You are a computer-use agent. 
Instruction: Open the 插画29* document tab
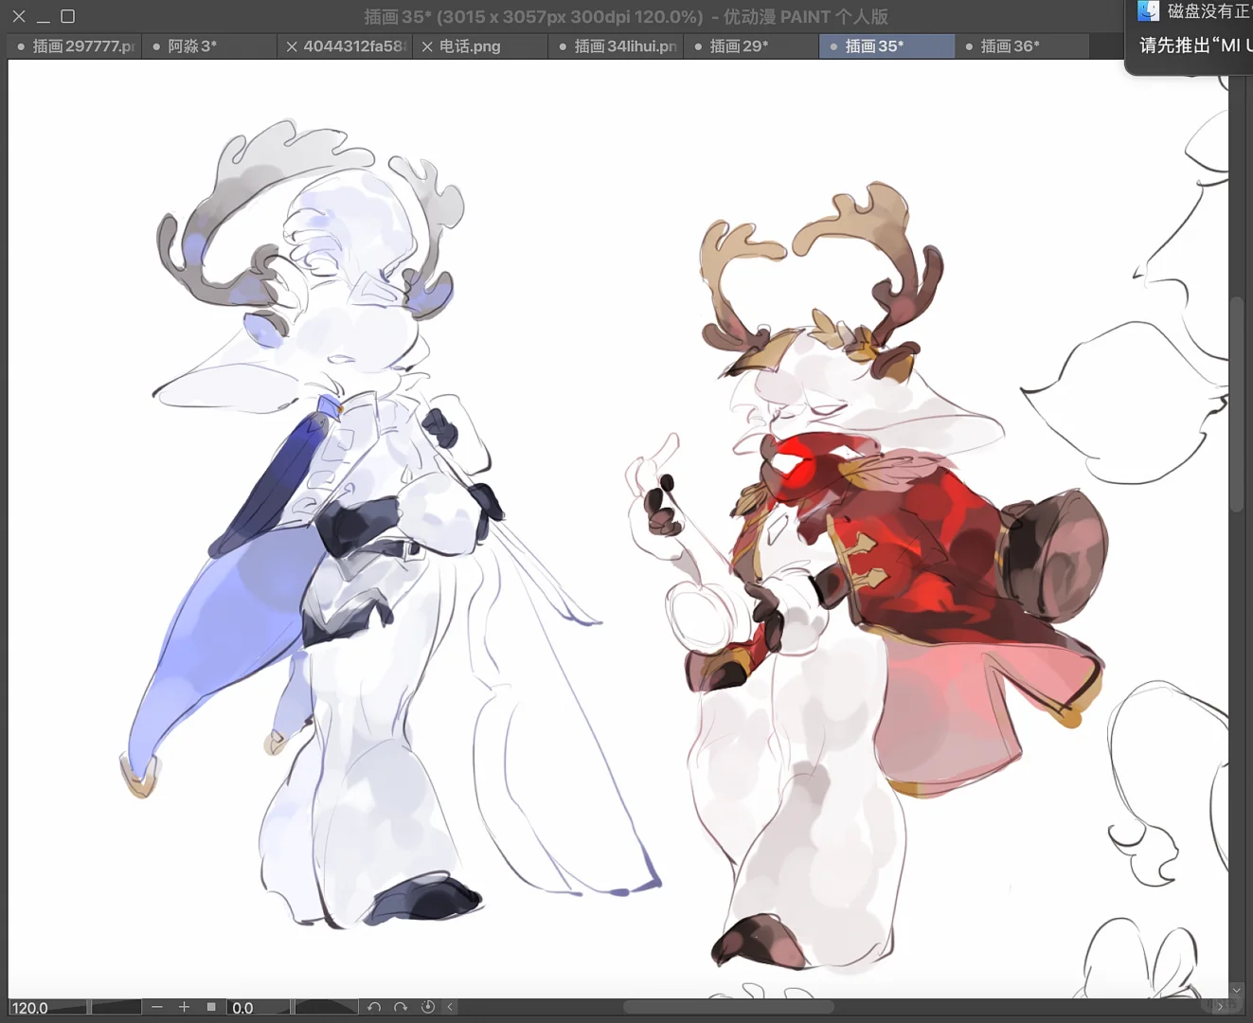point(752,46)
